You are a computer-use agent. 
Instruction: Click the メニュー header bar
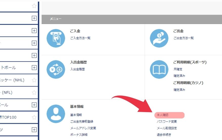tap(132, 19)
